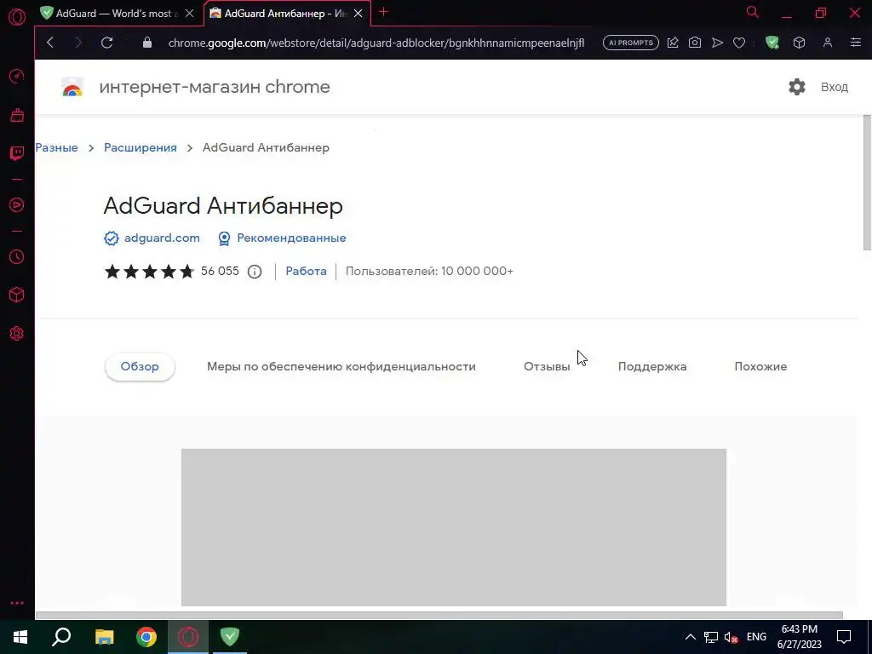Click the rating info icon
Image resolution: width=872 pixels, height=654 pixels.
254,272
